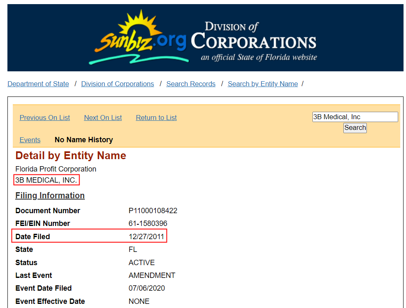Image resolution: width=406 pixels, height=308 pixels.
Task: Click the Date Filed label
Action: [33, 237]
